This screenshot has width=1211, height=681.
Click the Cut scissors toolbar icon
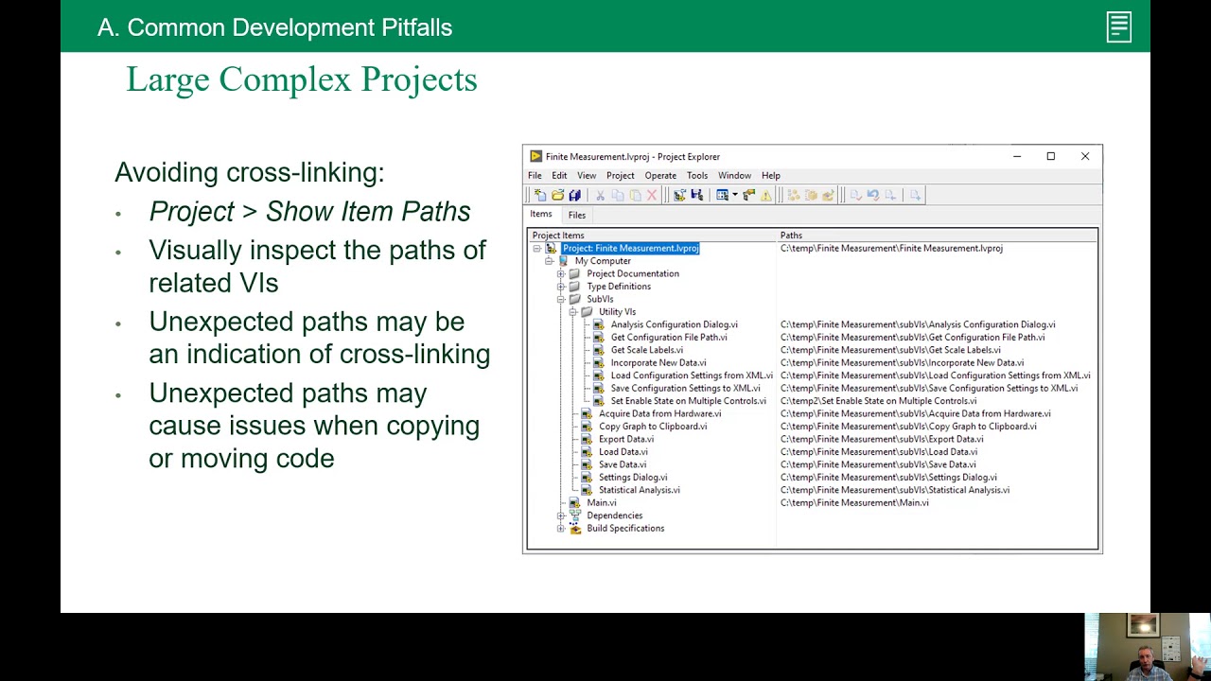point(600,195)
